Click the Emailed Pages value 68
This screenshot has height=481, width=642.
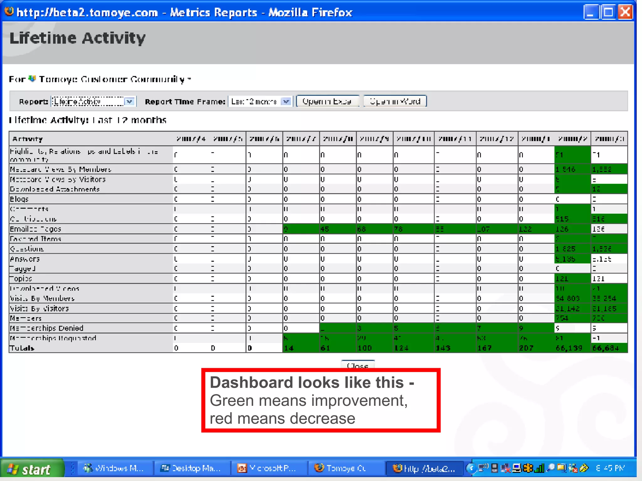pos(362,229)
